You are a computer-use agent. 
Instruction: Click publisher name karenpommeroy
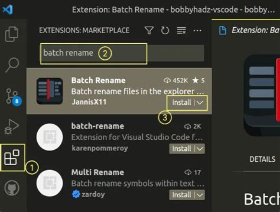click(x=100, y=148)
